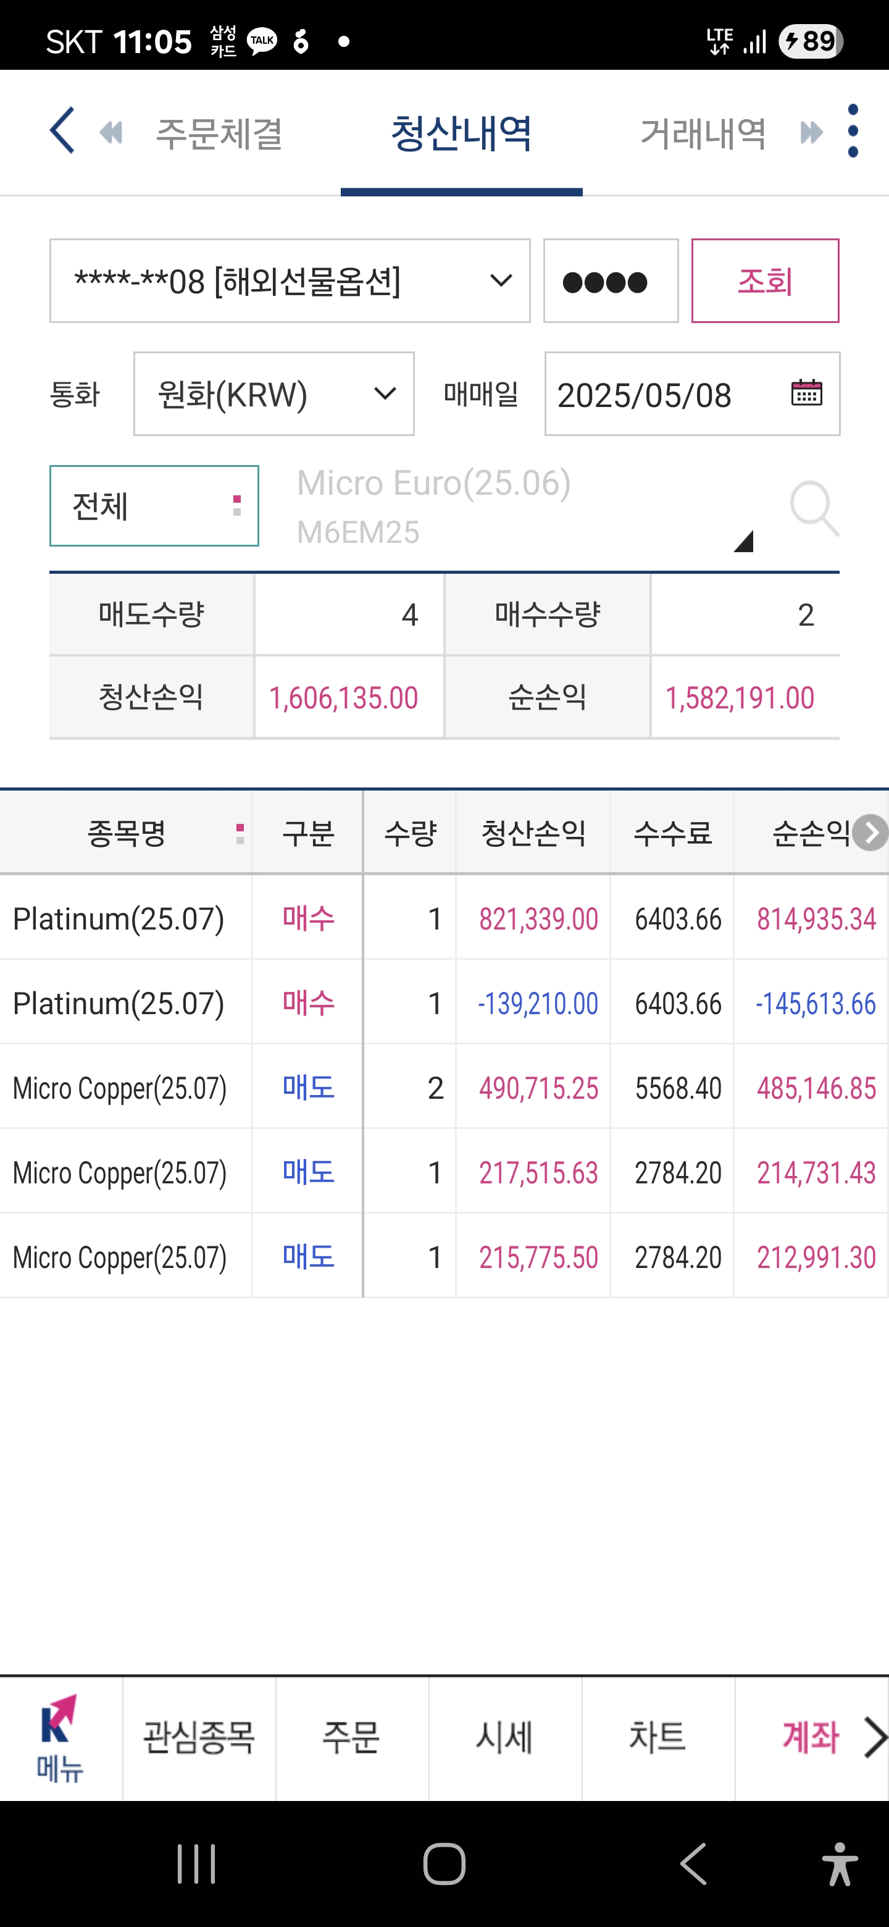889x1927 pixels.
Task: Tap the 매매일 date field 2025/05/08
Action: pyautogui.click(x=692, y=393)
